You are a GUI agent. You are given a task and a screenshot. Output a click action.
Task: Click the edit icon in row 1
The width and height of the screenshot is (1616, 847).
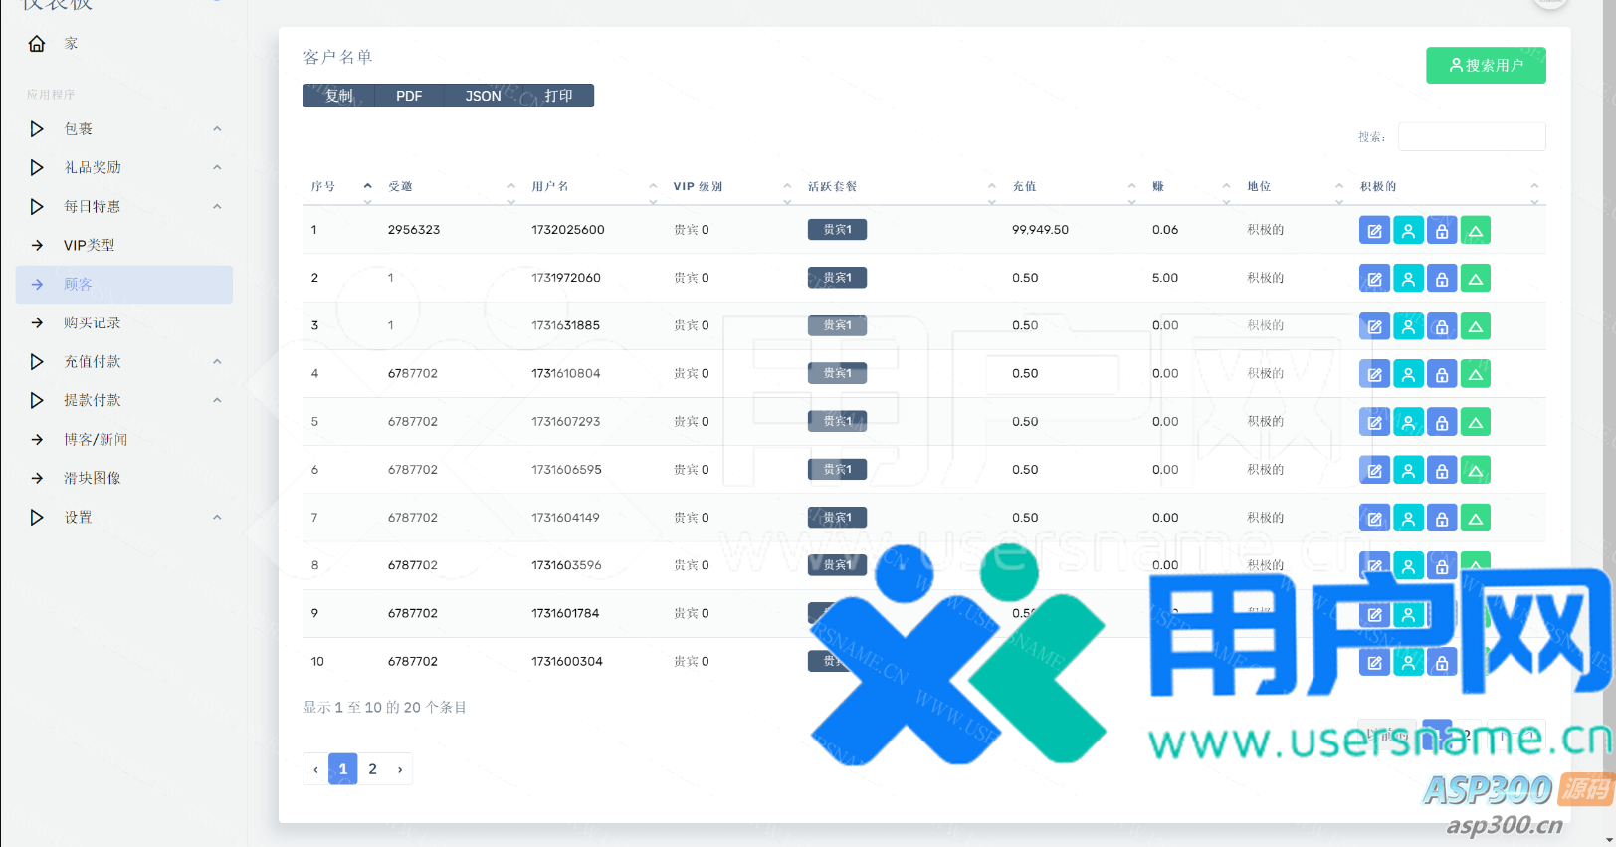click(x=1374, y=231)
